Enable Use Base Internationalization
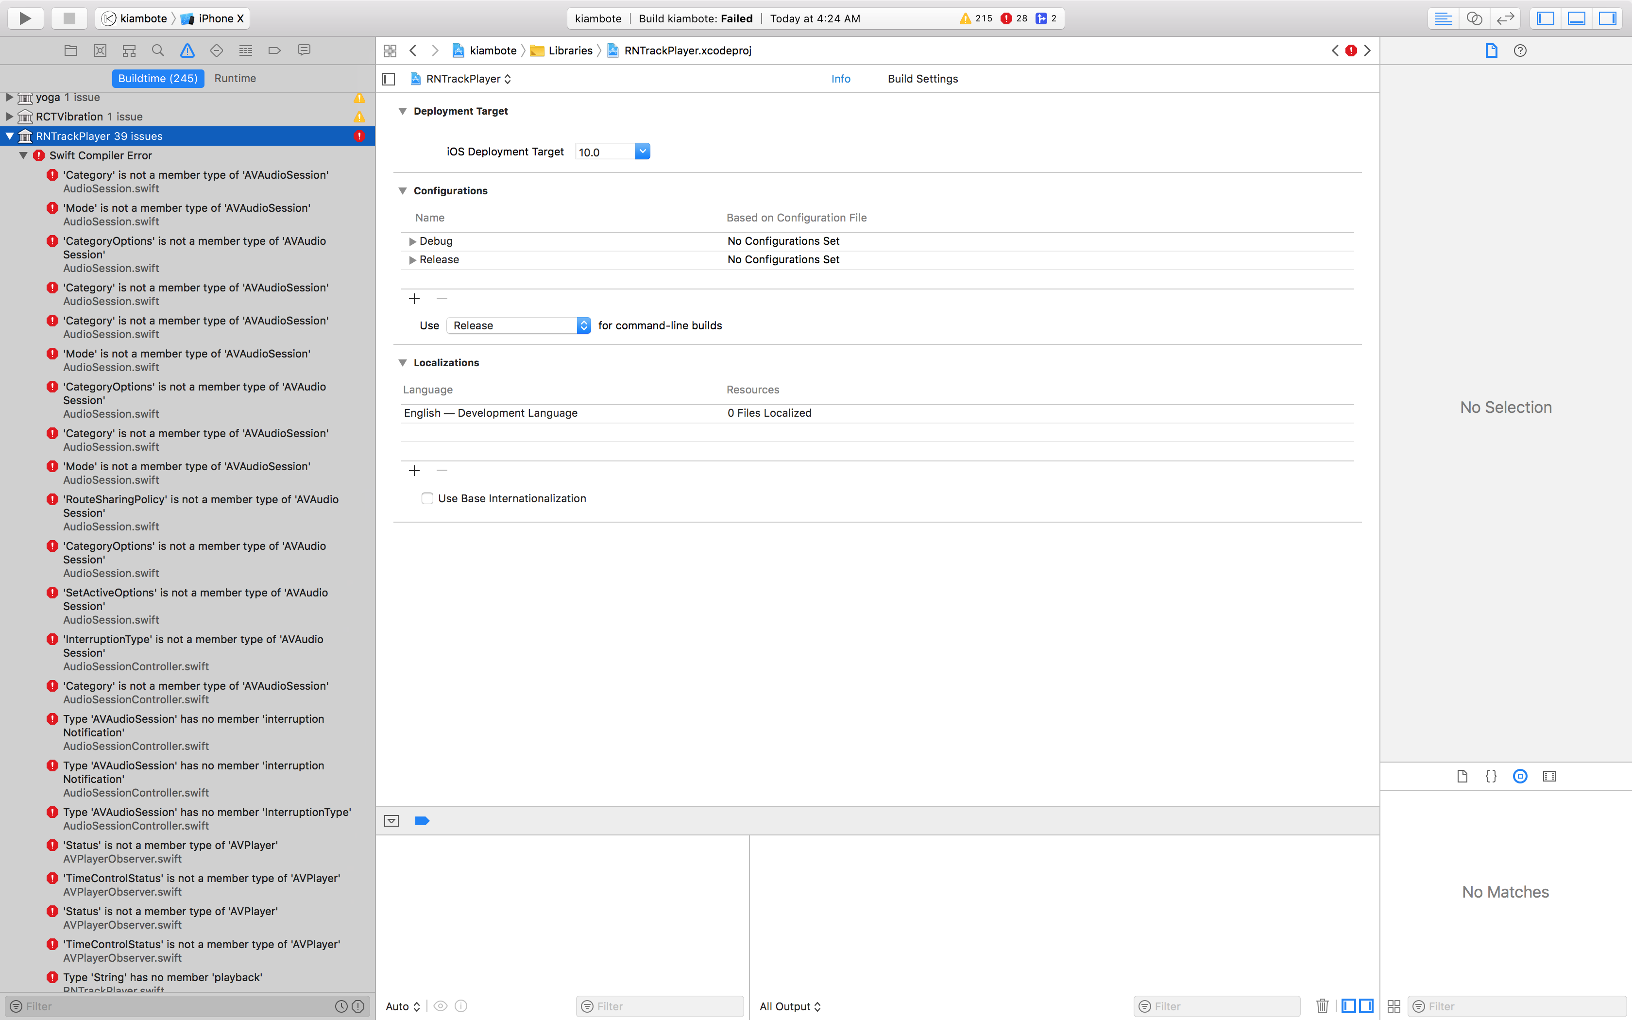Screen dimensions: 1632x1020 click(427, 498)
